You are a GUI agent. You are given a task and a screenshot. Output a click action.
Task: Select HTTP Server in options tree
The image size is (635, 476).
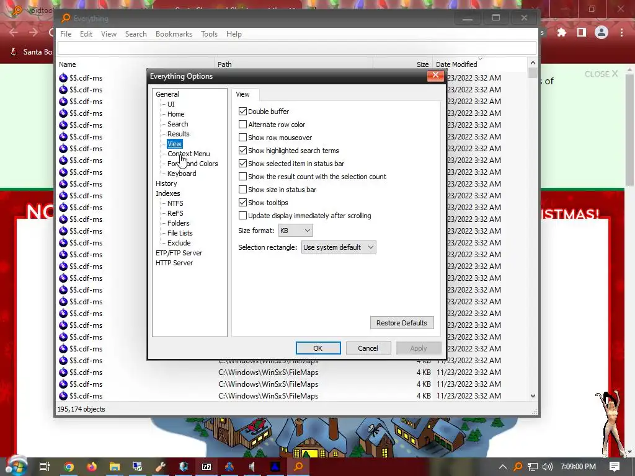(x=174, y=263)
